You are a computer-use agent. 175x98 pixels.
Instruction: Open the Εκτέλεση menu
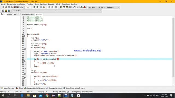43,4
